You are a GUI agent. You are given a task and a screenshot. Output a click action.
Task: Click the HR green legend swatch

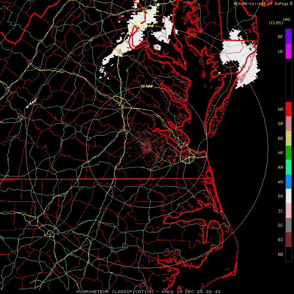(288, 153)
